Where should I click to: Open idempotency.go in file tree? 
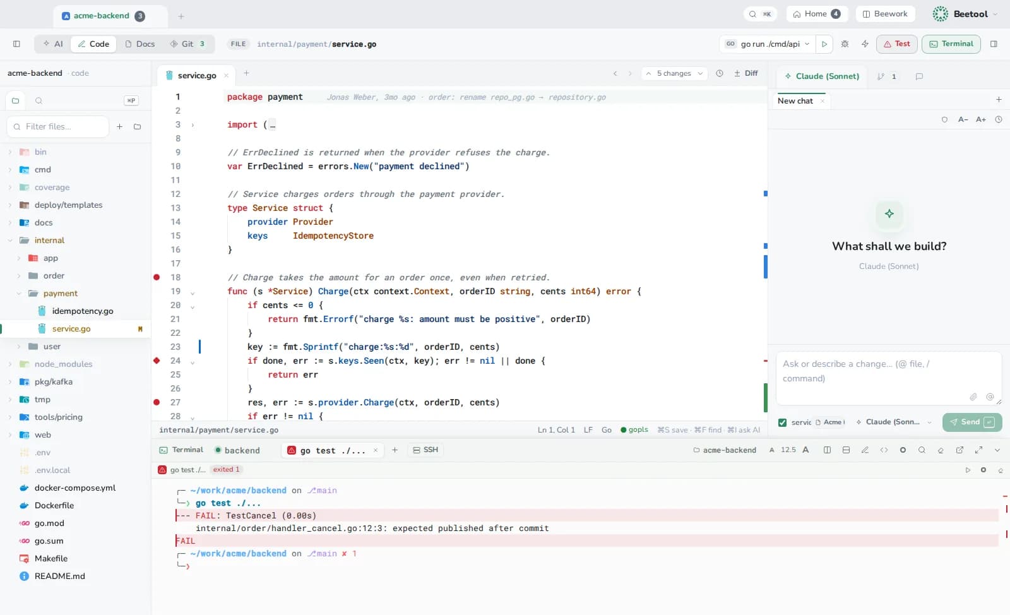tap(83, 311)
